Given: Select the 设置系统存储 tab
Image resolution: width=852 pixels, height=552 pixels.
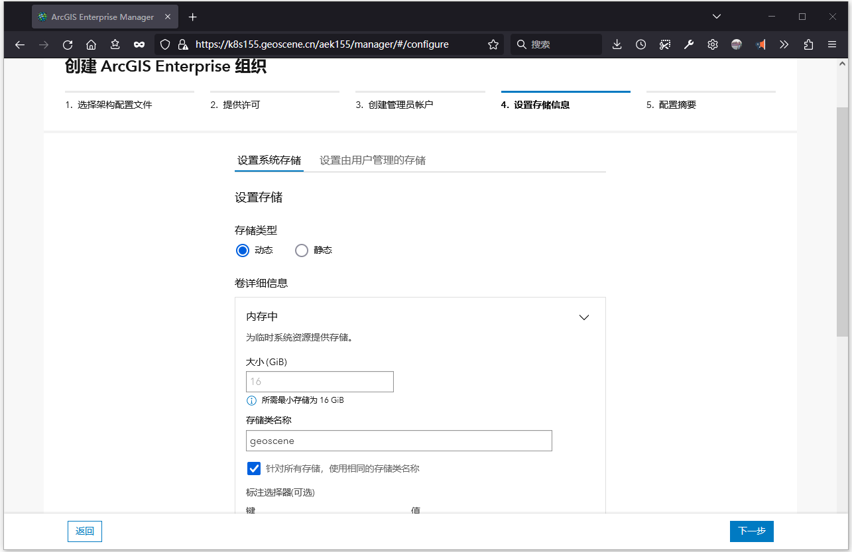Looking at the screenshot, I should 269,160.
